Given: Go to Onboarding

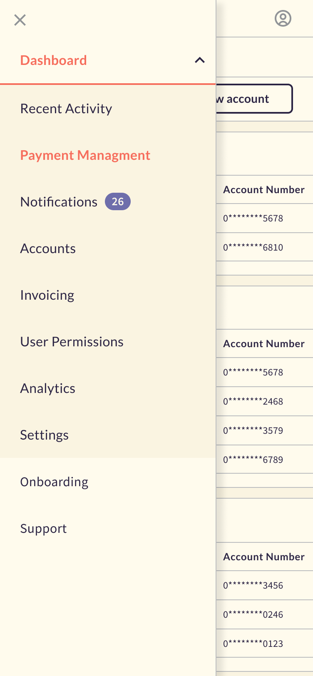Looking at the screenshot, I should tap(54, 482).
